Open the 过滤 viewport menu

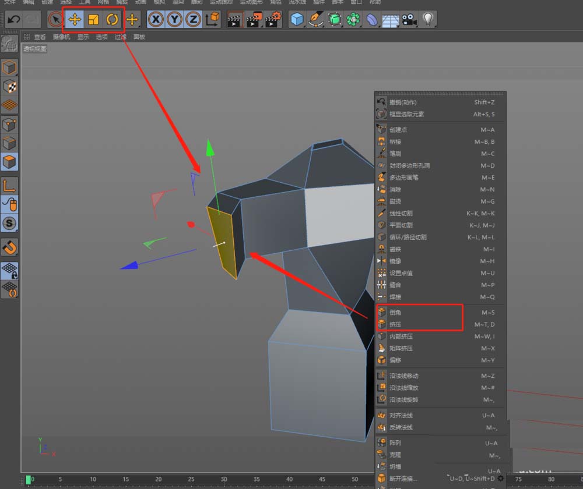120,37
